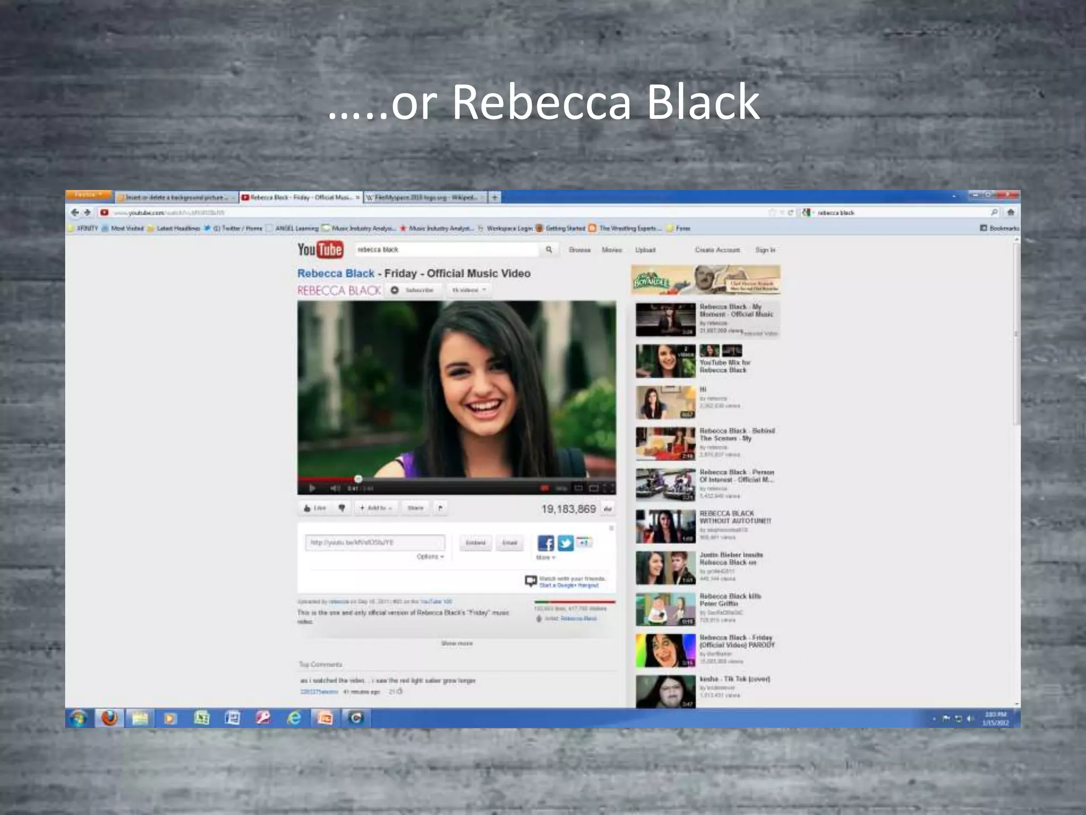Select the Rebecca Black Friday tab
Viewport: 1086px width, 815px height.
tap(300, 197)
